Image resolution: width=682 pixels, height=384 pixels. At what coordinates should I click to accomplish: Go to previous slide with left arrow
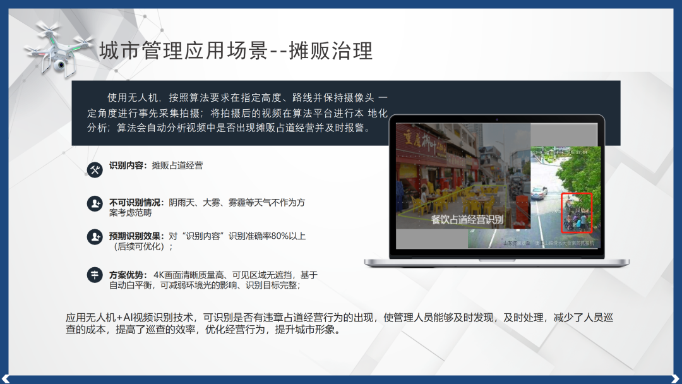5,379
